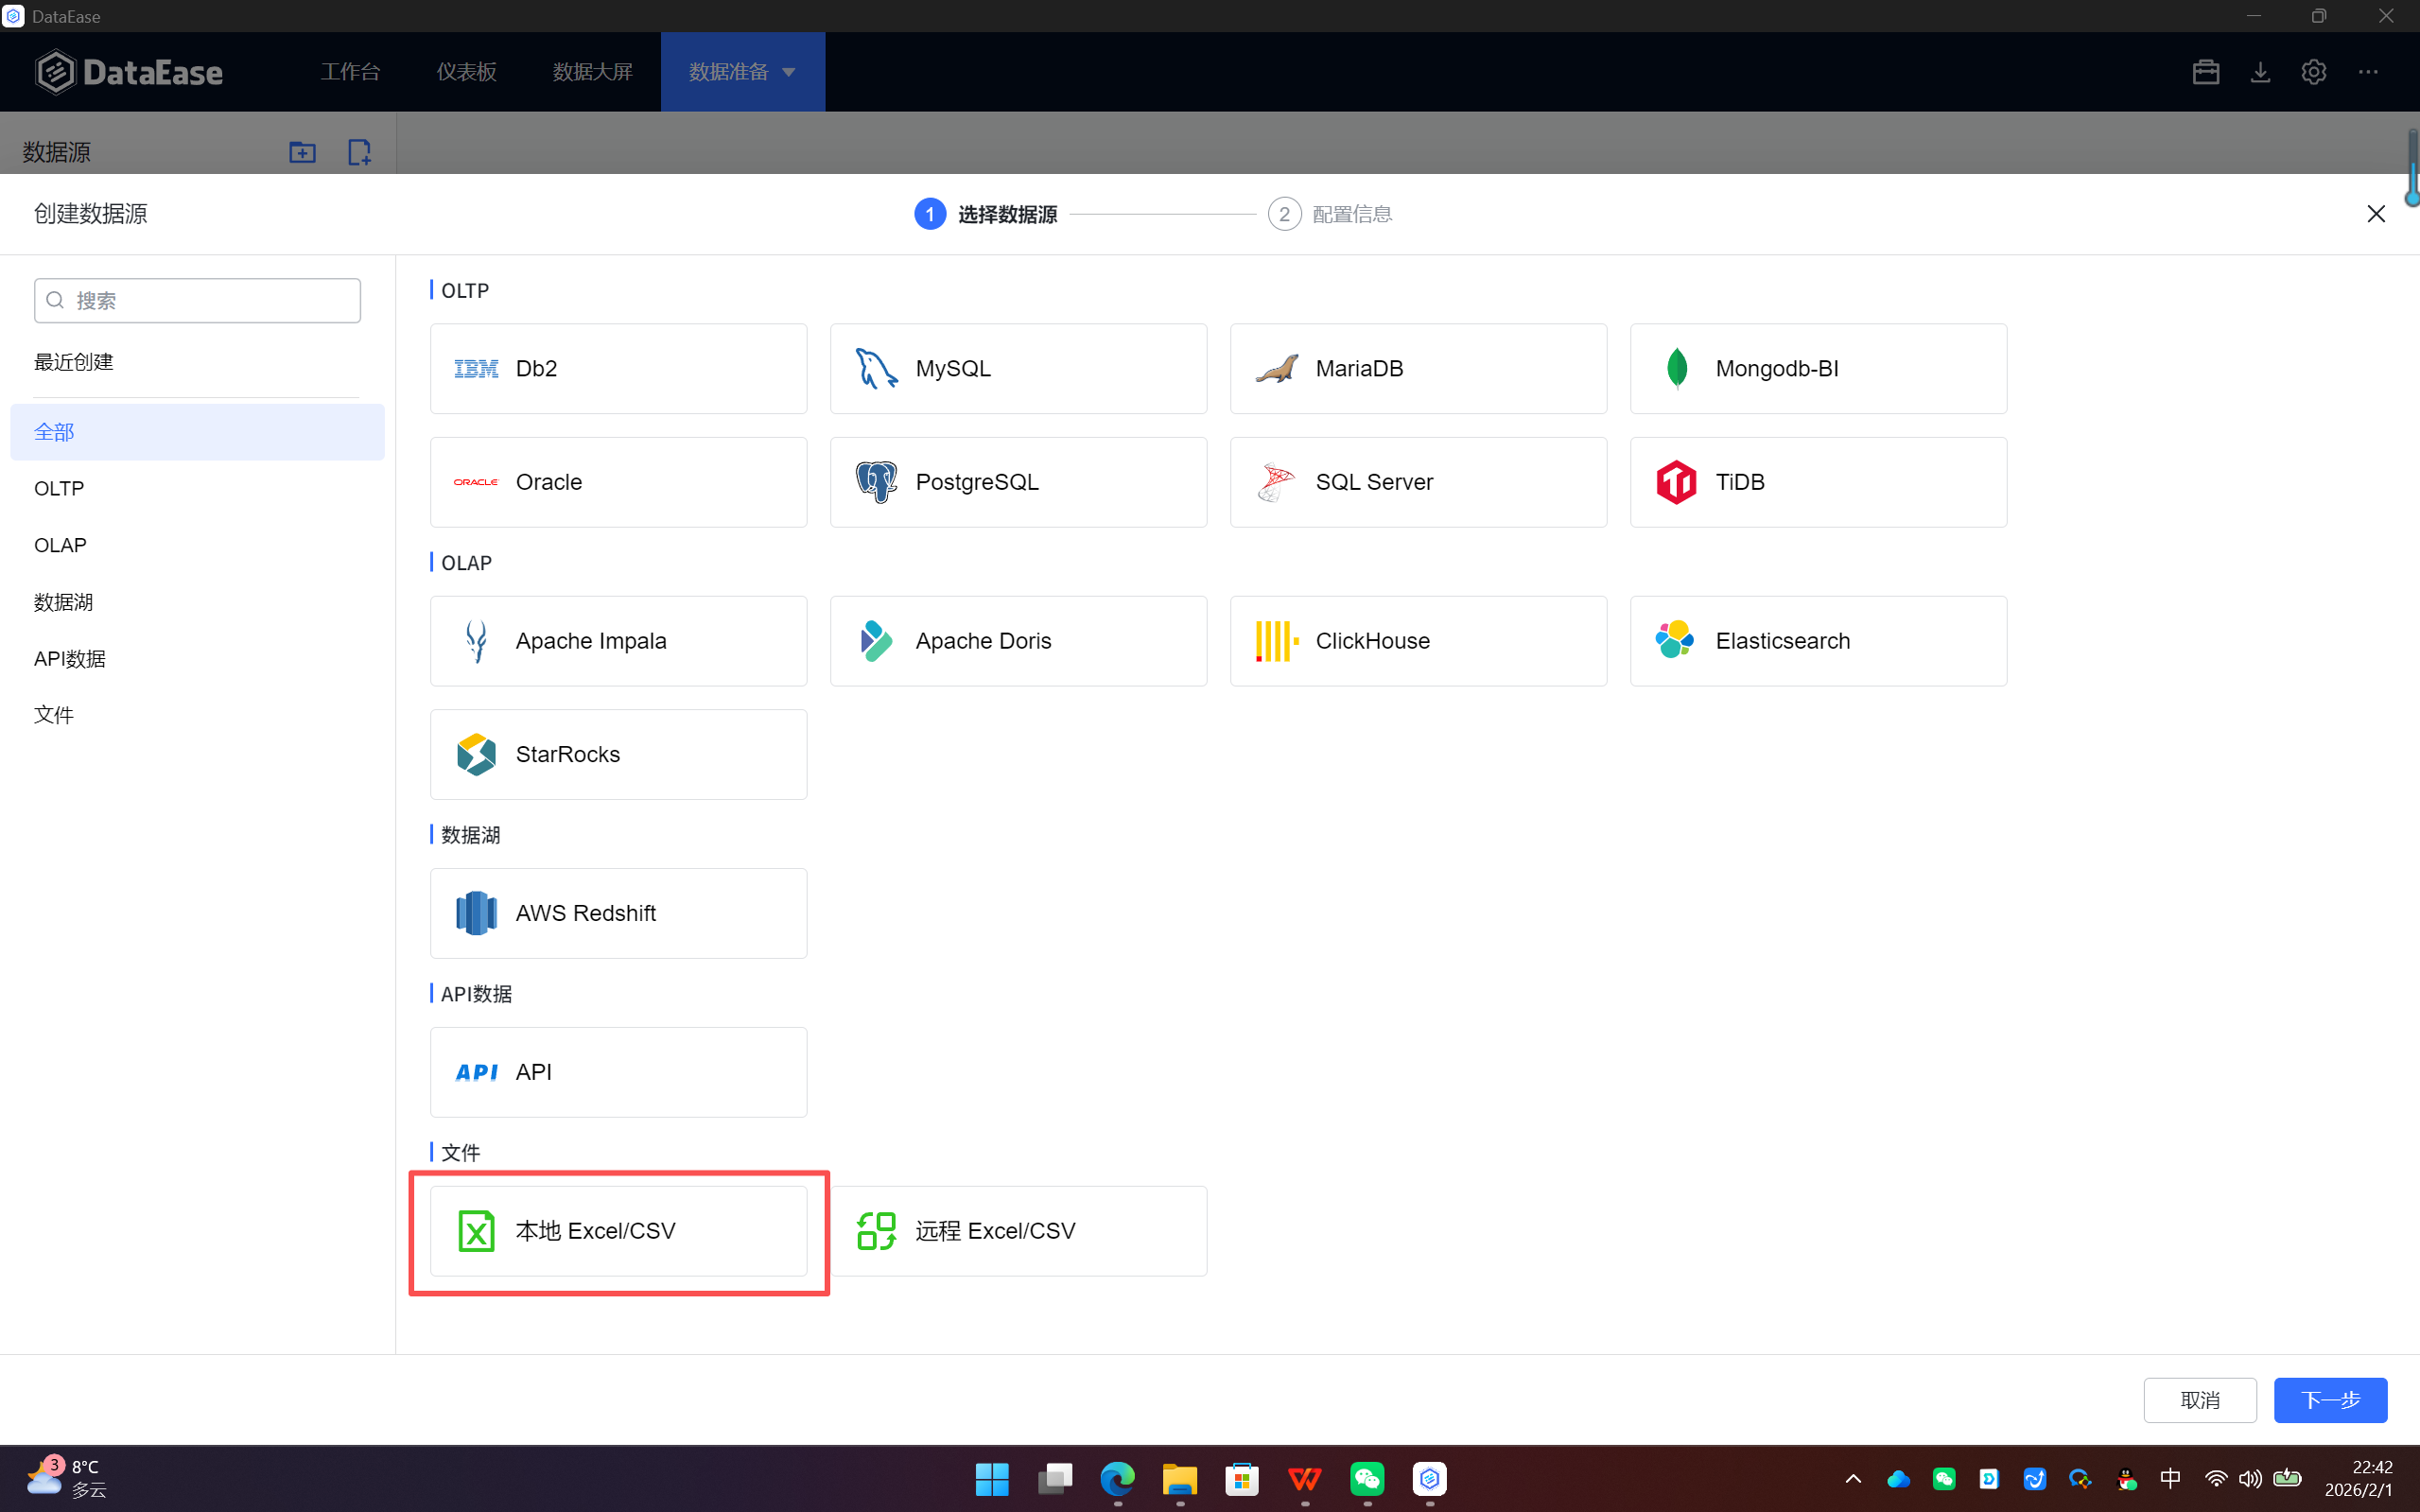Image resolution: width=2420 pixels, height=1512 pixels.
Task: Close the 创建数据源 dialog with X
Action: (x=2376, y=214)
